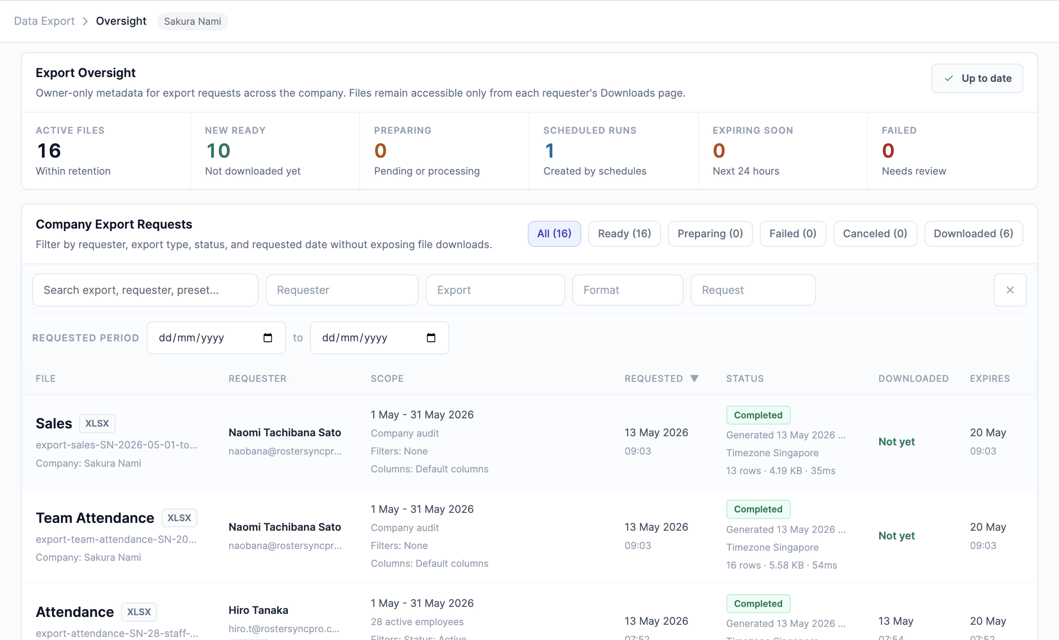Image resolution: width=1059 pixels, height=640 pixels.
Task: Sort by the EXPIRES column header
Action: [x=990, y=378]
